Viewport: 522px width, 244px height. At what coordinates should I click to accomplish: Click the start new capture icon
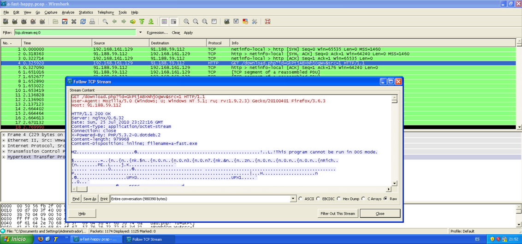coord(24,21)
